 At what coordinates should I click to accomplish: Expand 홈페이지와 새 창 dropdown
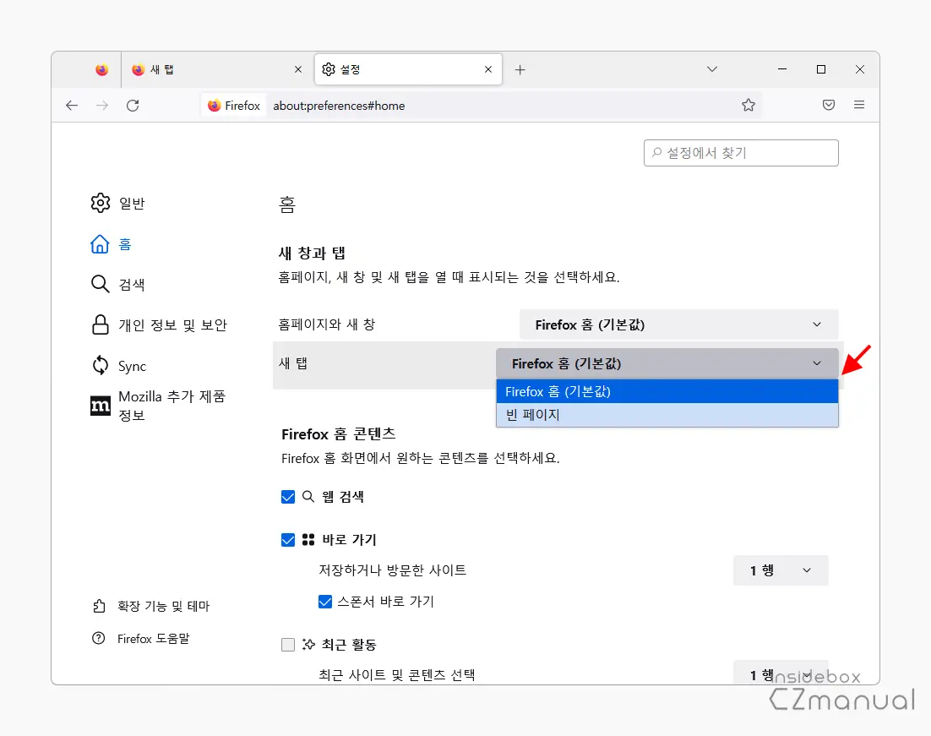click(678, 325)
